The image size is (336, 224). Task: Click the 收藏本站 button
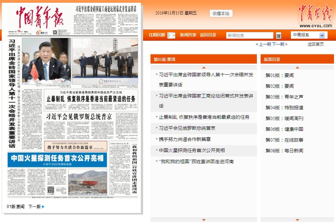coord(221,13)
